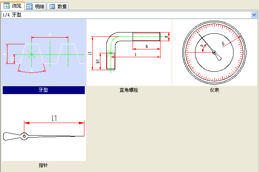Click the needle center on the gauge dial
This screenshot has height=172, width=259.
(214, 53)
